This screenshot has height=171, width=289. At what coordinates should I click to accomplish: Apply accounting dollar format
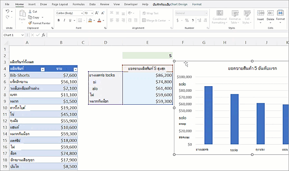(178, 20)
